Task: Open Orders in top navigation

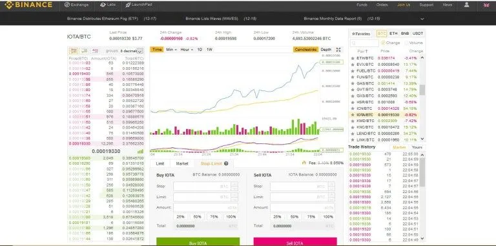Action: 382,5
